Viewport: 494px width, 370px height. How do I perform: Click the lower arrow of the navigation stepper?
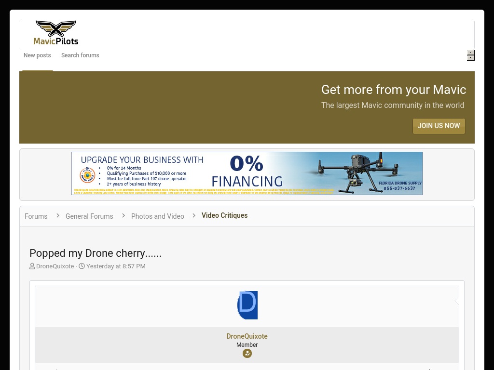click(x=471, y=58)
